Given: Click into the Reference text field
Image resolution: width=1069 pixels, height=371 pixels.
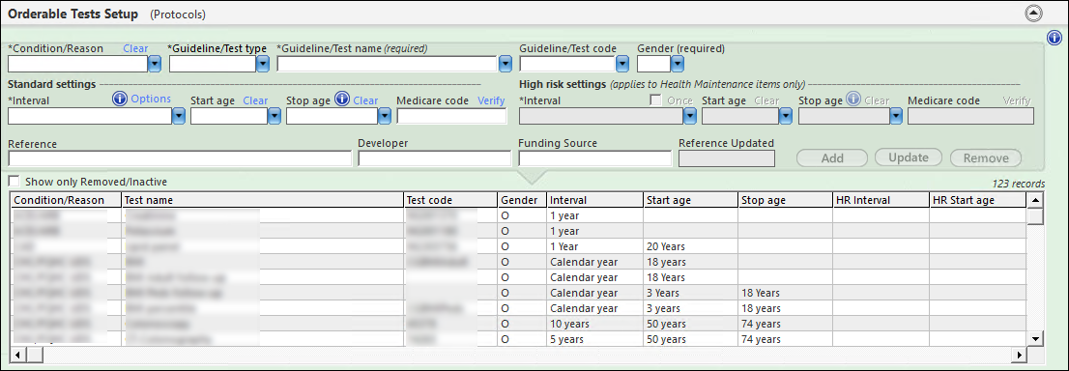Looking at the screenshot, I should click(180, 158).
